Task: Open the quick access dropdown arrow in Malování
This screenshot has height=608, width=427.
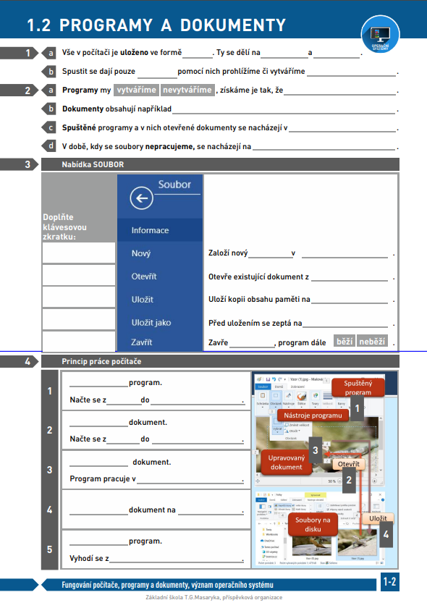Action: coord(284,379)
